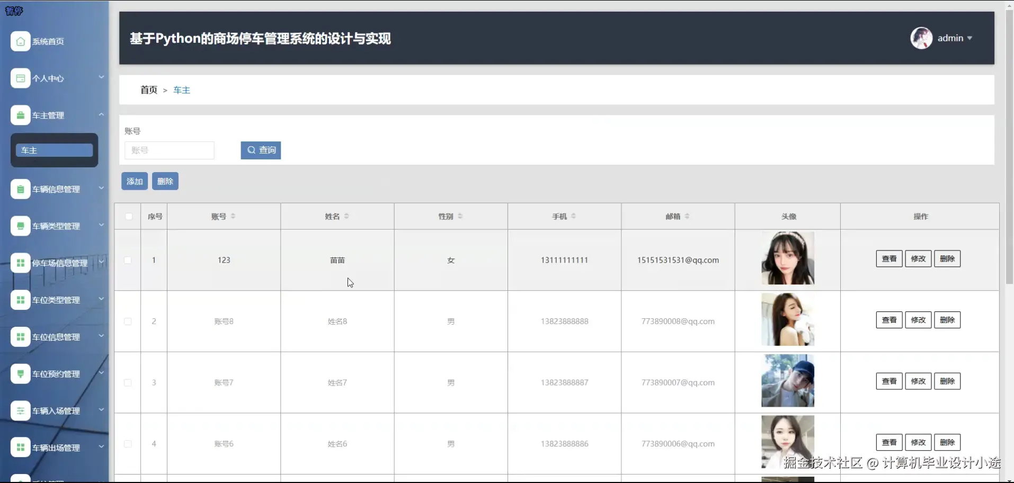Viewport: 1014px width, 483px height.
Task: Click the 查询 search button
Action: [x=261, y=150]
